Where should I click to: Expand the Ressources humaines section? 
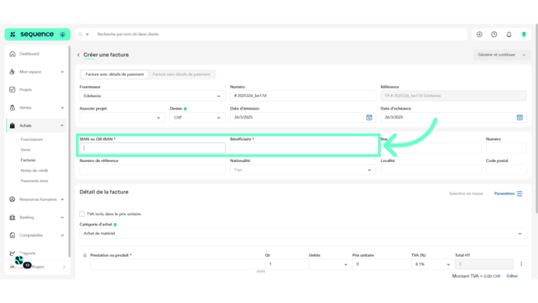pos(62,199)
